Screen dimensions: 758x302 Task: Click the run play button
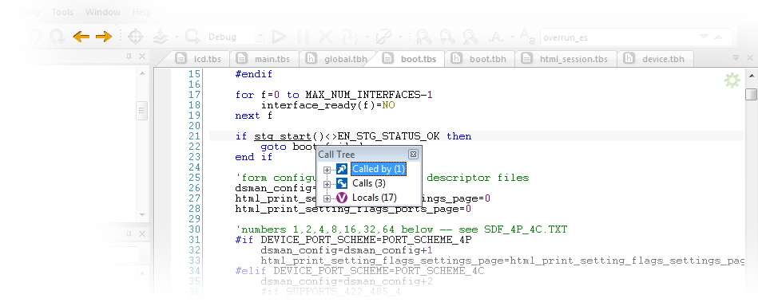coord(279,37)
